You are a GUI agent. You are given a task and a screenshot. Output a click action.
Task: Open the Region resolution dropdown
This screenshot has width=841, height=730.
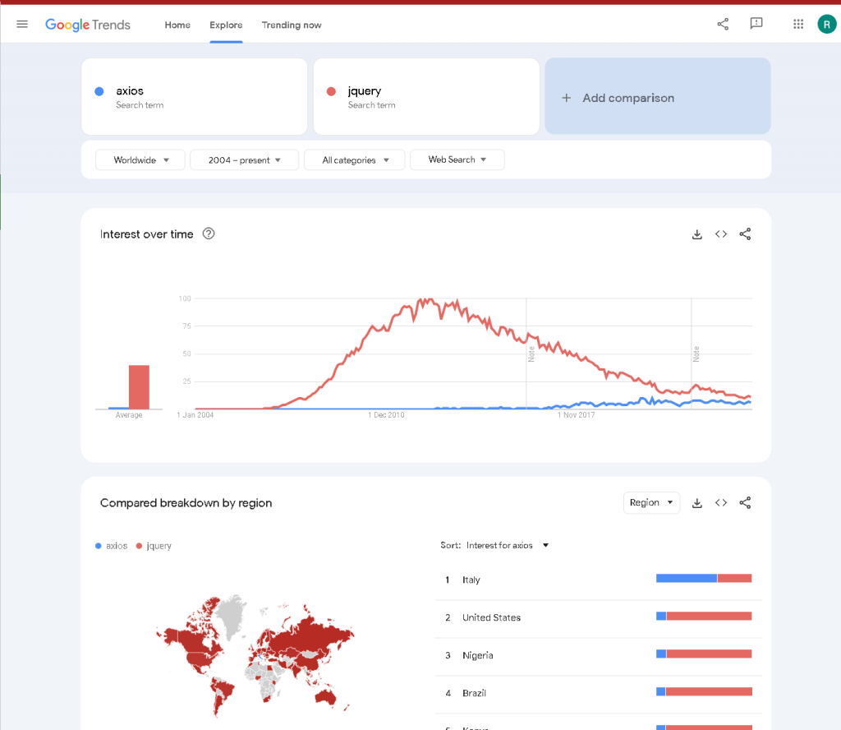[x=651, y=502]
